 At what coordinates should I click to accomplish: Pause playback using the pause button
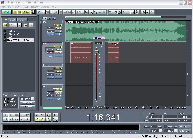coord(16,115)
